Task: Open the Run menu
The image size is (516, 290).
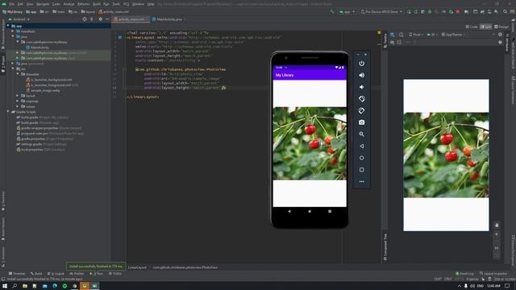Action: 106,4
